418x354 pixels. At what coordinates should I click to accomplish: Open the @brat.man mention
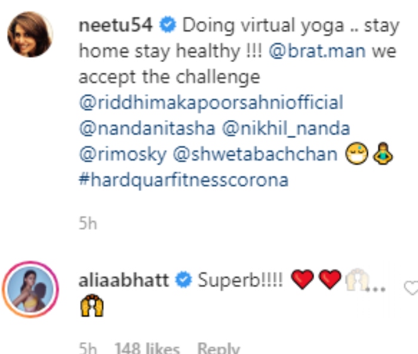point(316,51)
